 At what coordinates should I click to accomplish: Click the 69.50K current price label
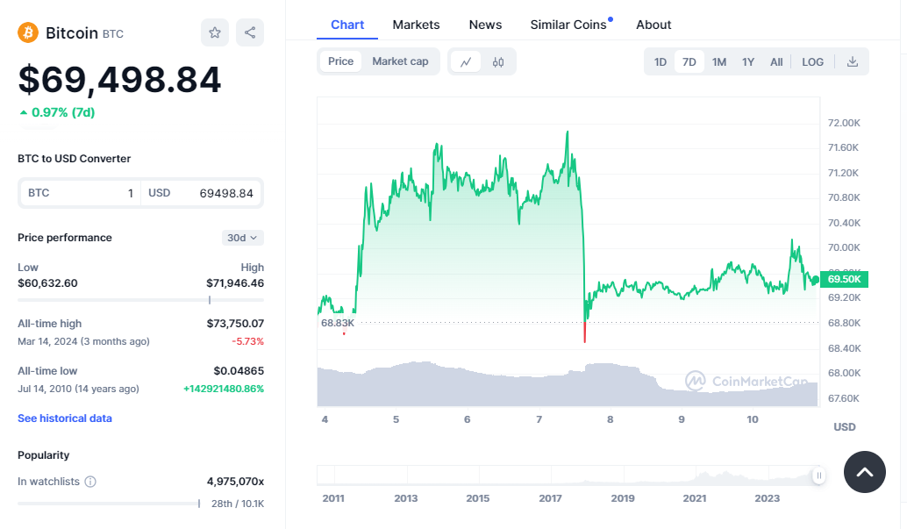844,279
